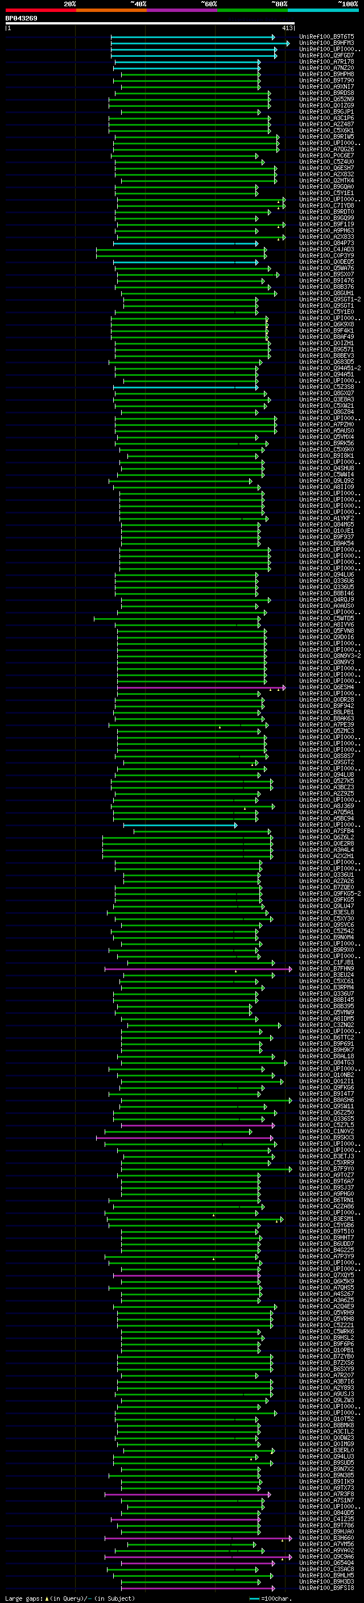Select hit label UniRef100_Q8S8S7

click(326, 756)
